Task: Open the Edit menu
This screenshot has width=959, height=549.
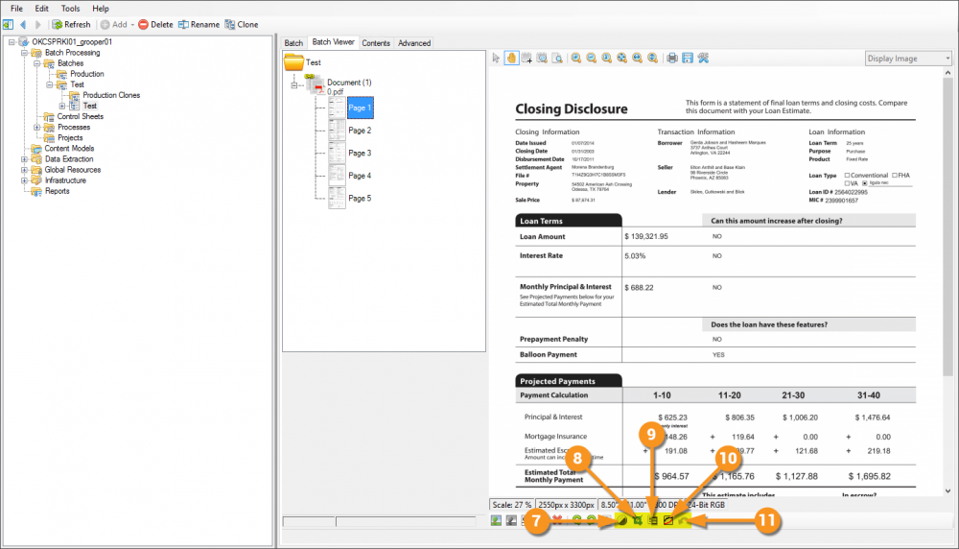Action: tap(41, 9)
